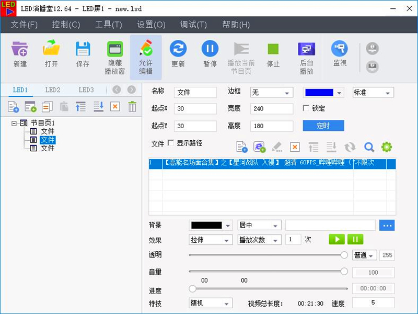418x314 pixels.
Task: Open the 边框 border style dropdown showing 无
Action: [x=271, y=92]
